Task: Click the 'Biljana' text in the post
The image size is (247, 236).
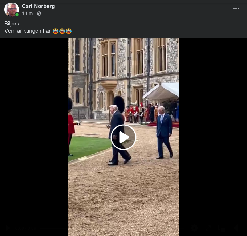Action: (x=12, y=24)
